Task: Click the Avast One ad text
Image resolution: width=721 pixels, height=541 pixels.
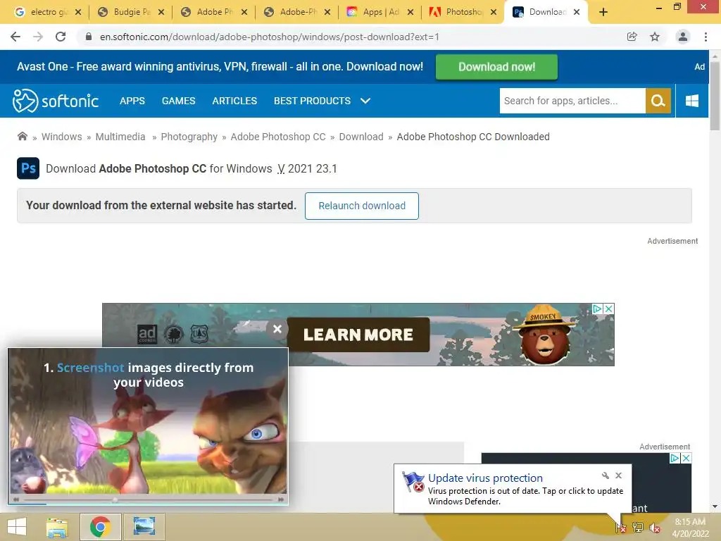Action: click(220, 67)
